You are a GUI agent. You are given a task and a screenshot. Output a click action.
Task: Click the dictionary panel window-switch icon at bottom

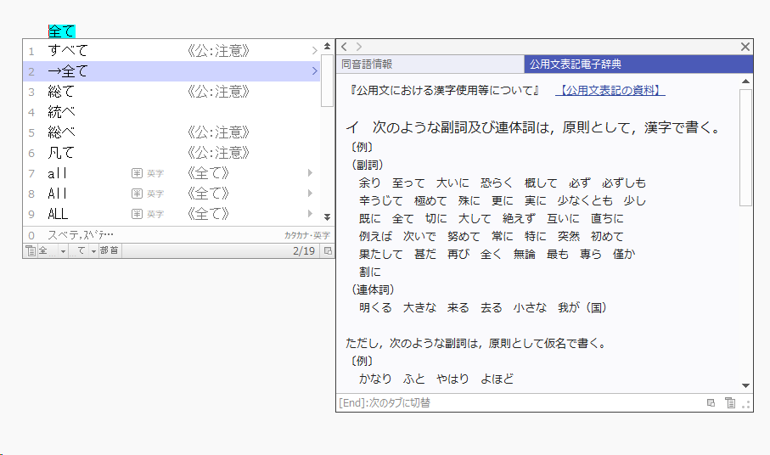pyautogui.click(x=711, y=403)
